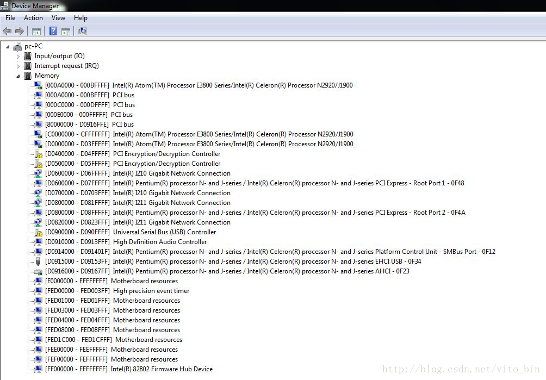The height and width of the screenshot is (380, 546).
Task: Select the [000C0000 - 000DFFFF] PCI bus row
Action: (x=90, y=105)
